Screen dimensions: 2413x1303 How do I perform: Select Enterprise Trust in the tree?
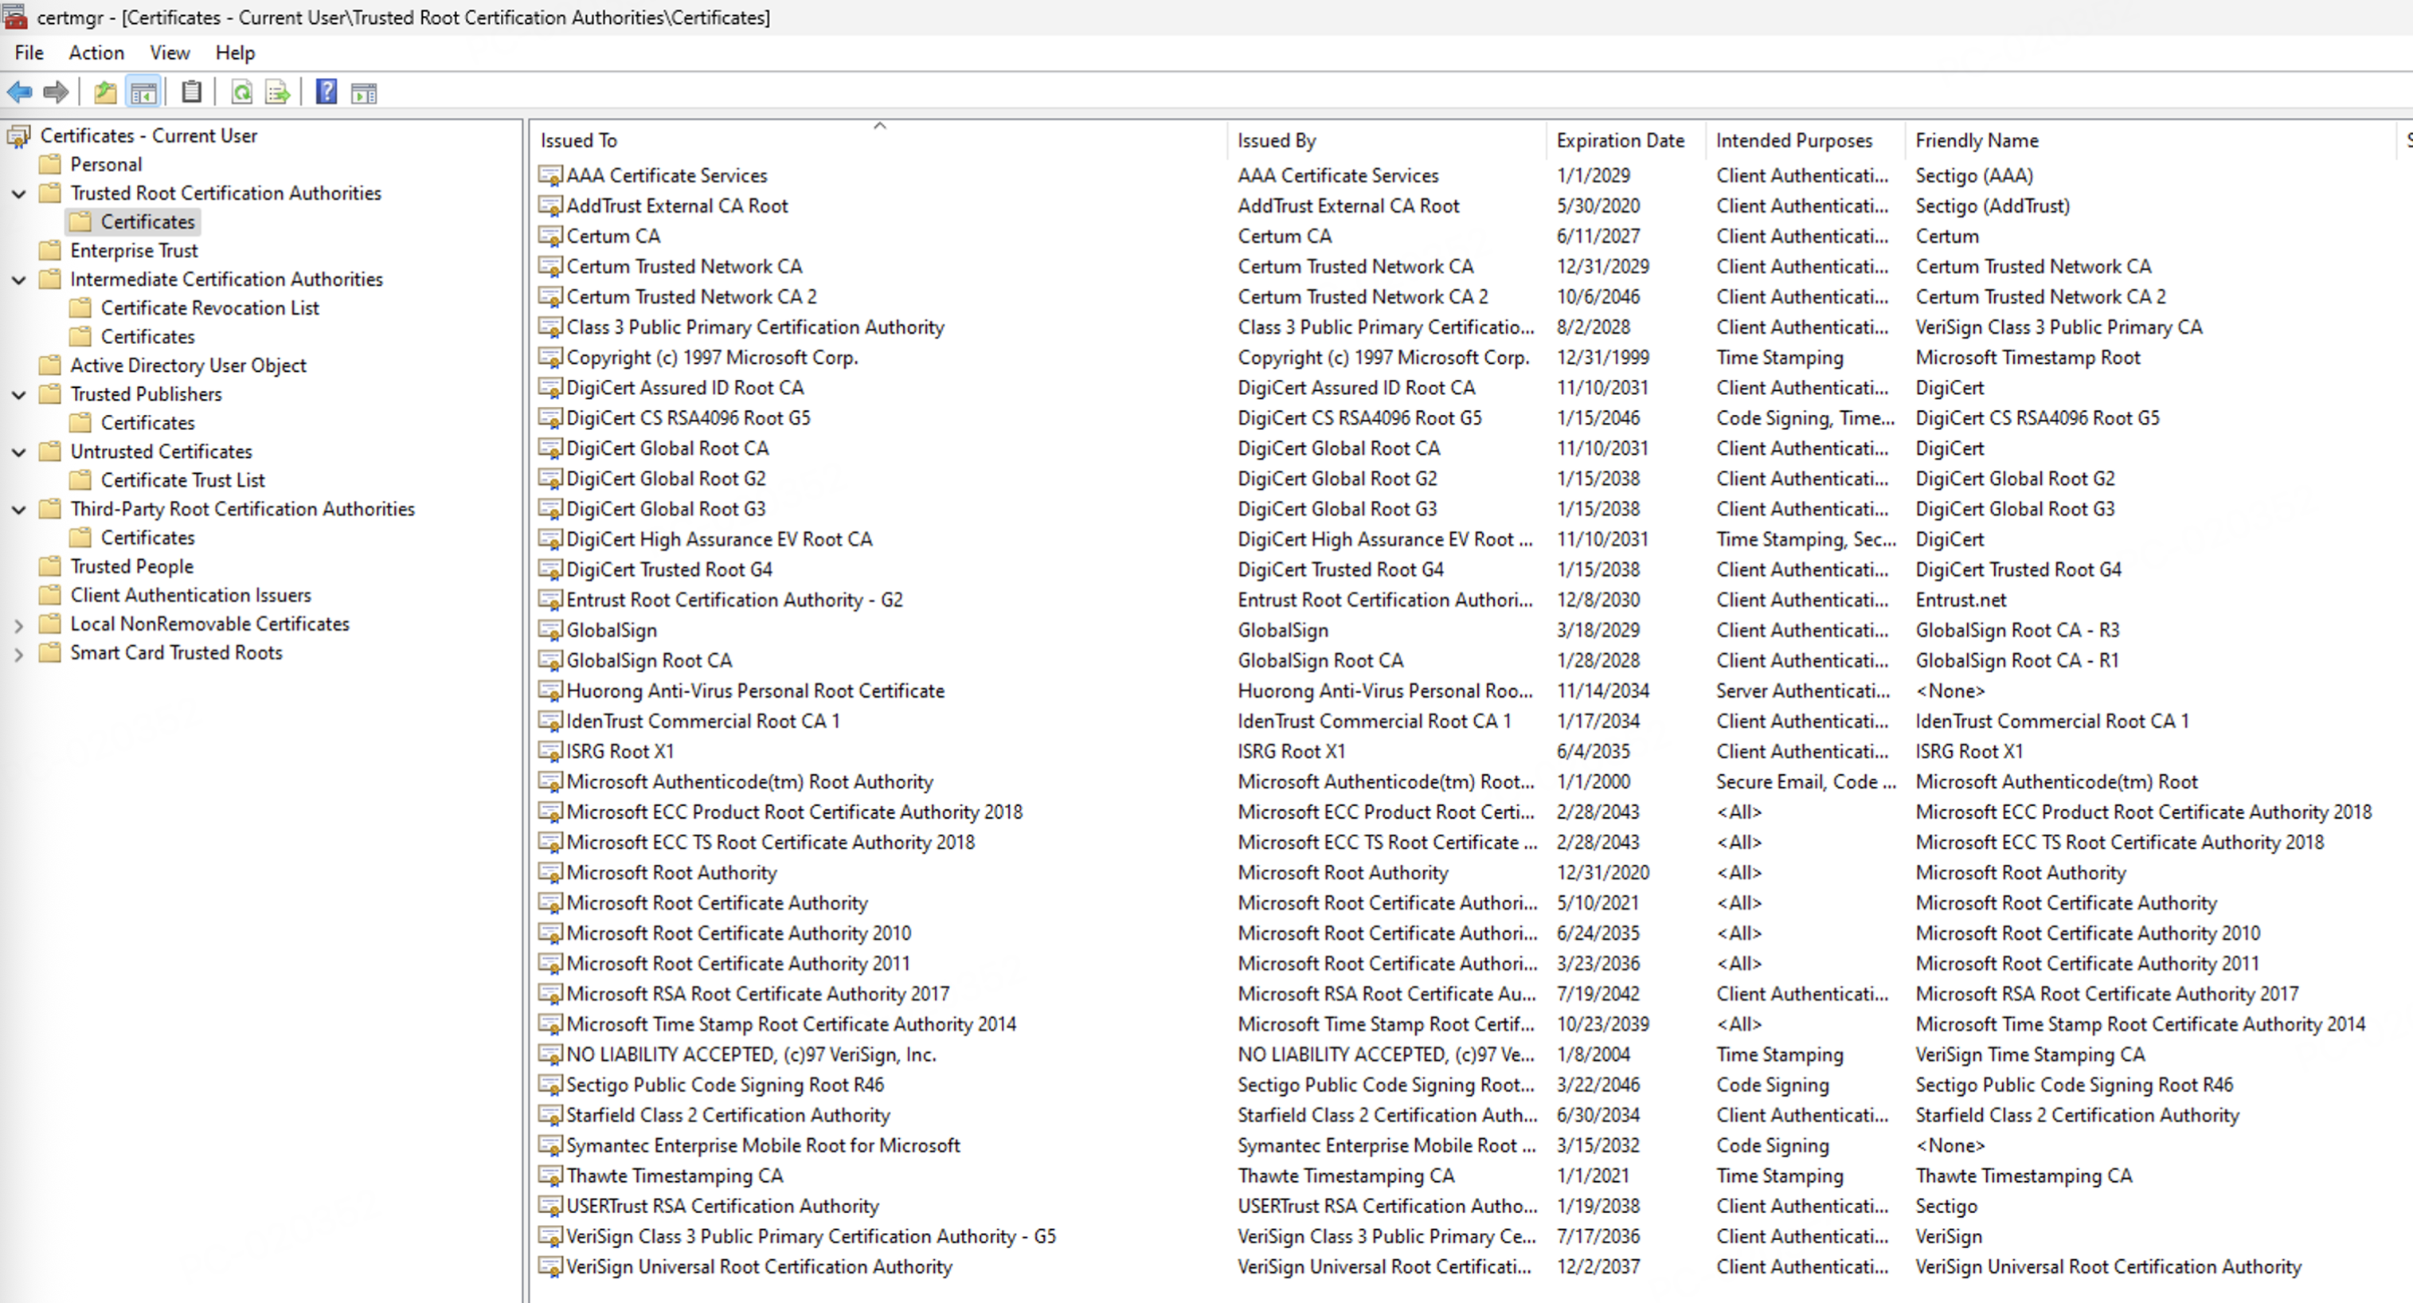pyautogui.click(x=134, y=250)
